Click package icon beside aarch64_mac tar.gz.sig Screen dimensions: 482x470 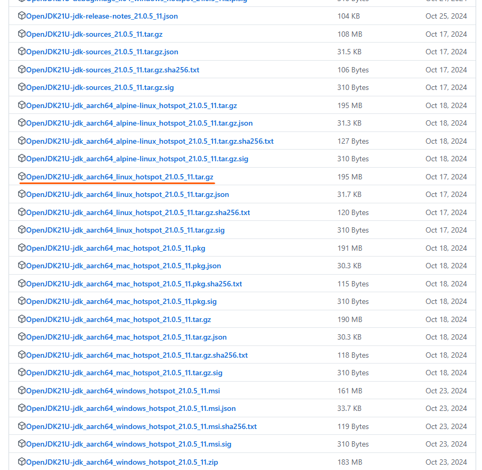coord(21,372)
